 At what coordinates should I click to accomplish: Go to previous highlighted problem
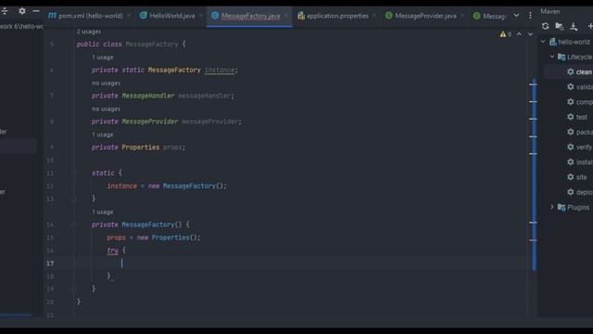519,34
